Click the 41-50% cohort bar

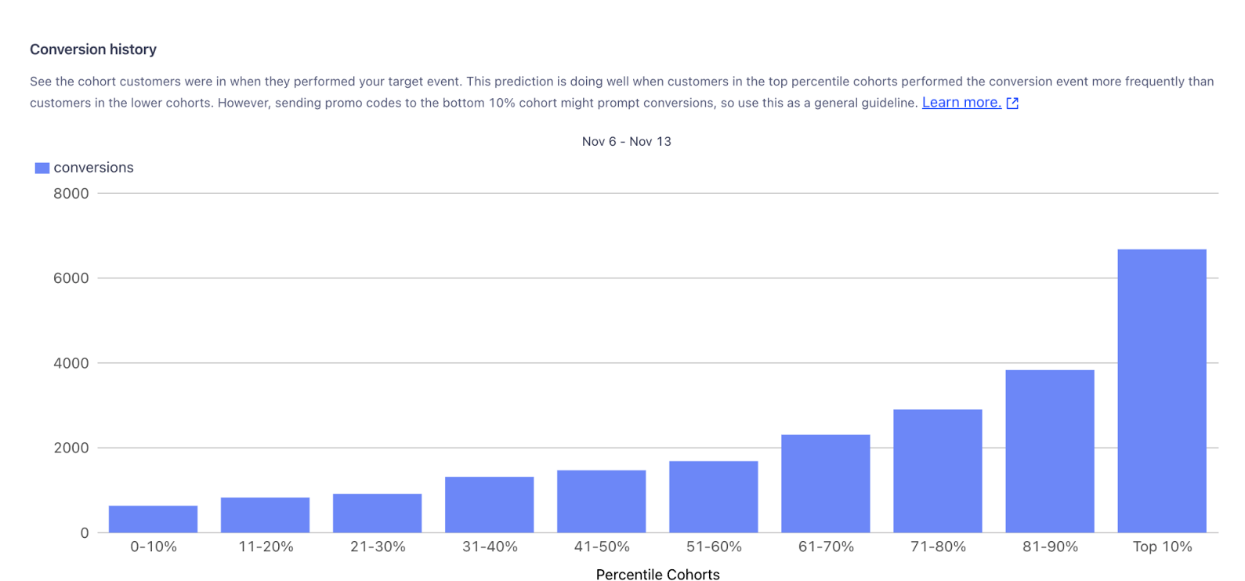tap(601, 501)
